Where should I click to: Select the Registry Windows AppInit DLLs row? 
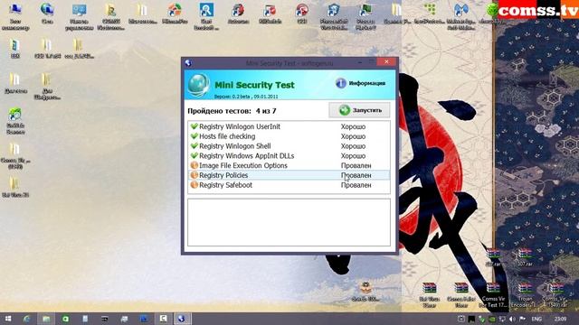pyautogui.click(x=289, y=156)
